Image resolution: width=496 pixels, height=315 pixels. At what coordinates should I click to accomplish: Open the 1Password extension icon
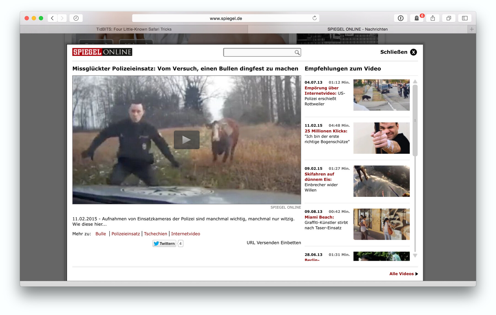click(x=401, y=18)
